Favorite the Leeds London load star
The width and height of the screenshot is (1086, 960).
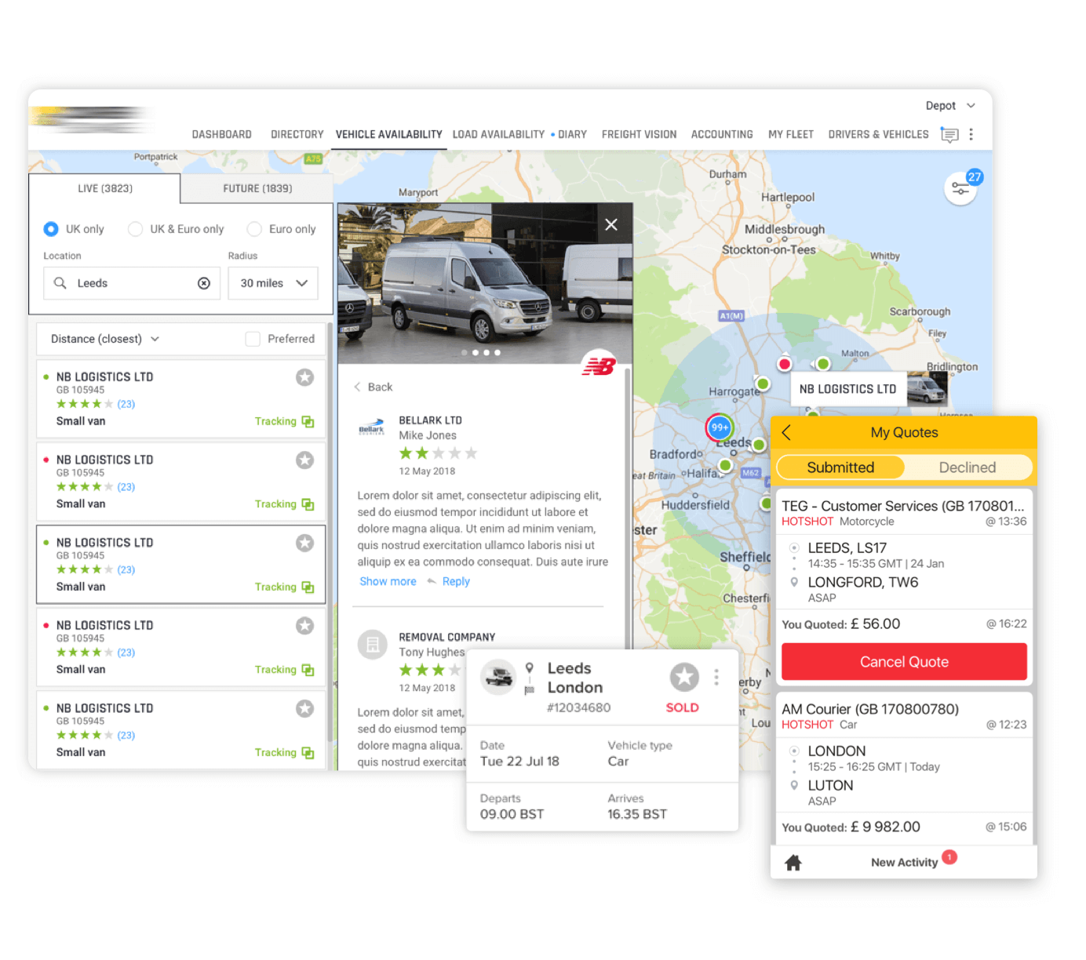[x=684, y=677]
